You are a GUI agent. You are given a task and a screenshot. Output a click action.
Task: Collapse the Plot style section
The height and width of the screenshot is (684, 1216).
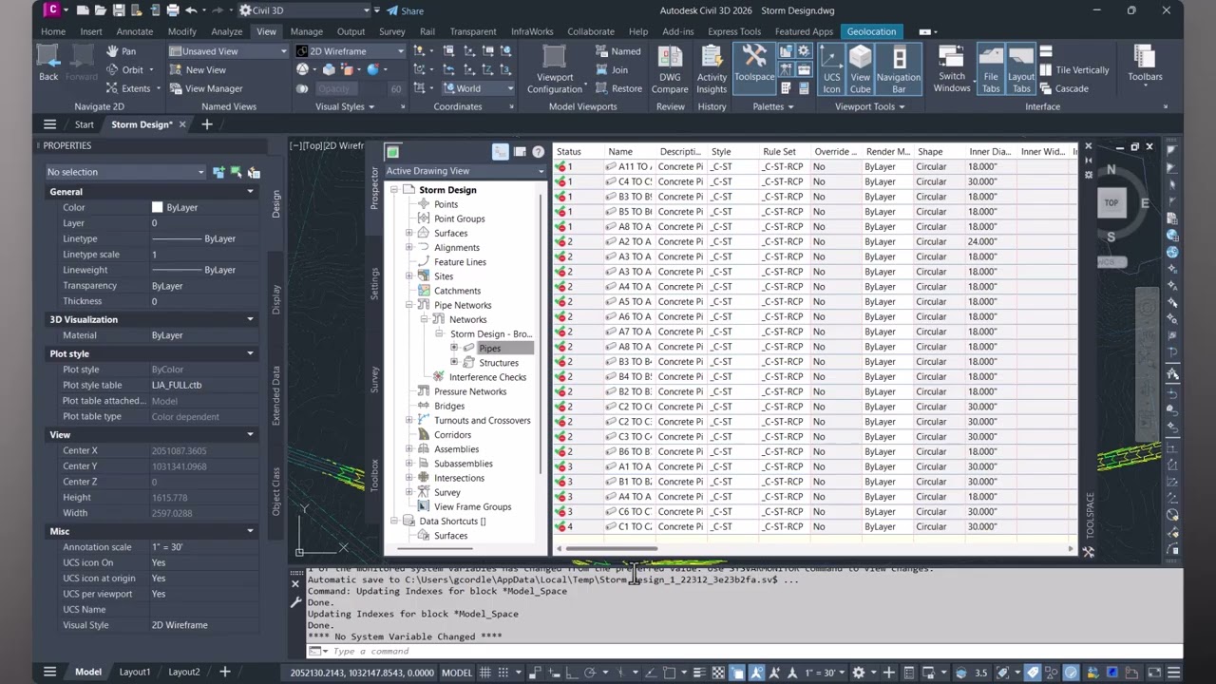tap(250, 353)
